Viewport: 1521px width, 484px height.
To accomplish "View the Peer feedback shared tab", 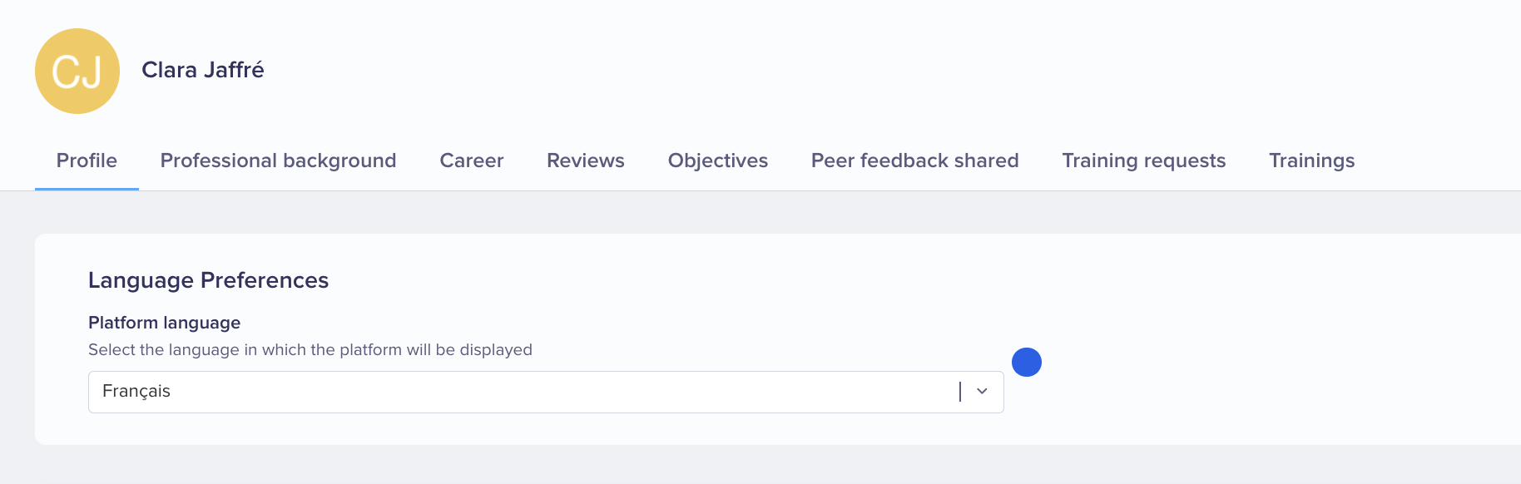I will tap(915, 161).
